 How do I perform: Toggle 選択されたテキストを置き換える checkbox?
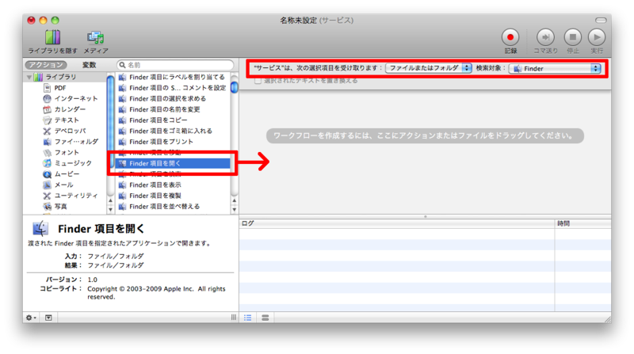pos(258,81)
